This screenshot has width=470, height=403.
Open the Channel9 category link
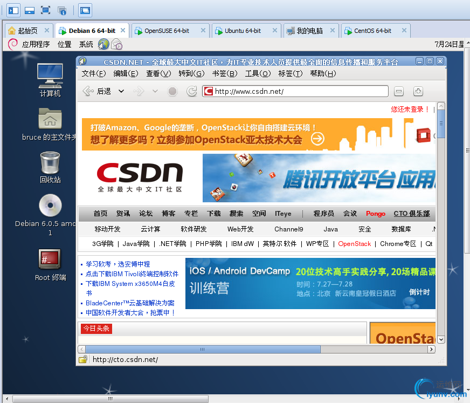(289, 229)
